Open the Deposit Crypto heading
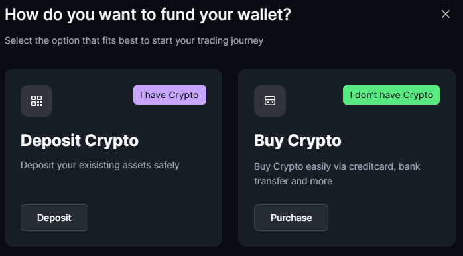The height and width of the screenshot is (256, 463). 80,140
